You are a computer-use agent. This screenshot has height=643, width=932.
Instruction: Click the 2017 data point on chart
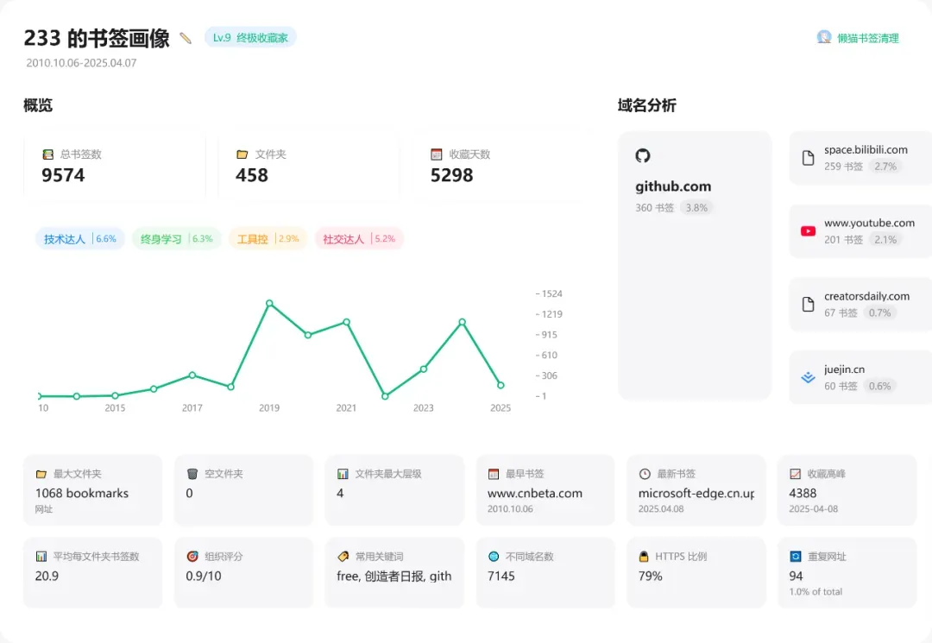[x=192, y=375]
